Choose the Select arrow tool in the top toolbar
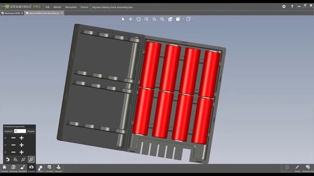This screenshot has height=176, width=314. pyautogui.click(x=123, y=19)
